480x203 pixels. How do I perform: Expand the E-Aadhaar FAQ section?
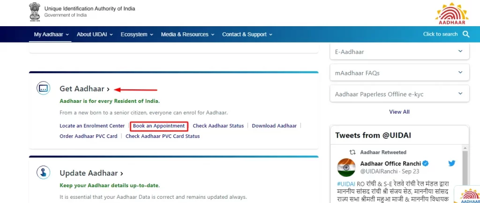(x=399, y=51)
